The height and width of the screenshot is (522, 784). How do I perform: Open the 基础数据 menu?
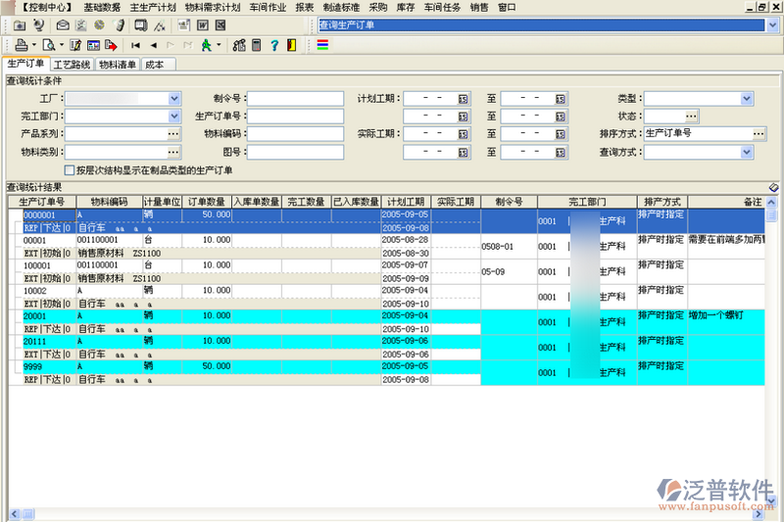(103, 7)
